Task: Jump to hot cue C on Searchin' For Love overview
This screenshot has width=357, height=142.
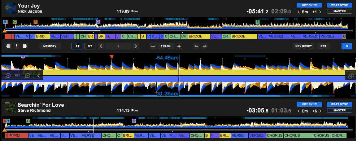Action: 28,121
